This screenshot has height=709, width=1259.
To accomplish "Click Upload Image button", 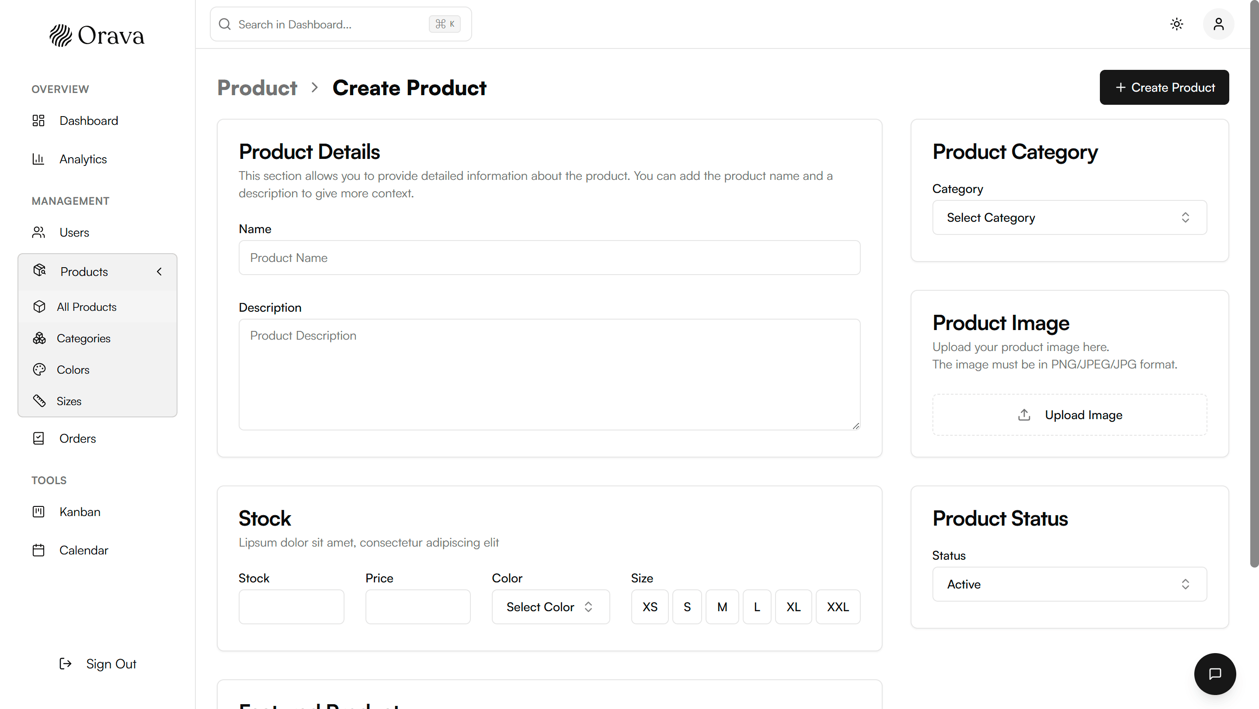I will click(x=1069, y=415).
